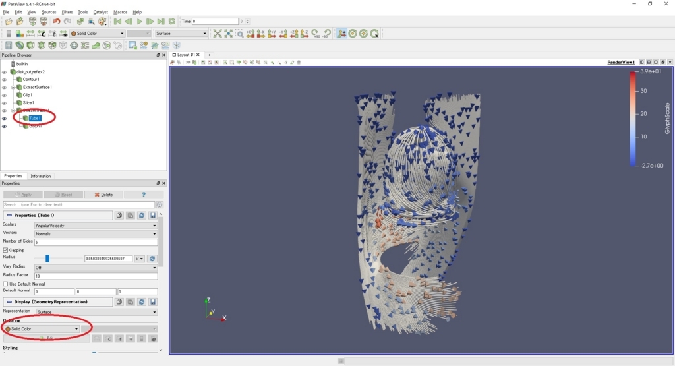
Task: Uncheck the Capping checkbox
Action: [x=5, y=250]
